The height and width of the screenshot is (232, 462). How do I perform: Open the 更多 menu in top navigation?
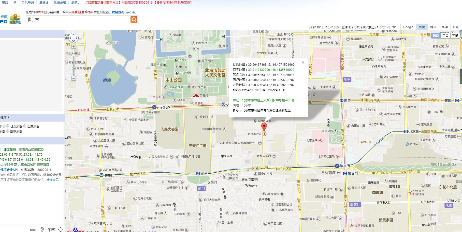point(75,2)
